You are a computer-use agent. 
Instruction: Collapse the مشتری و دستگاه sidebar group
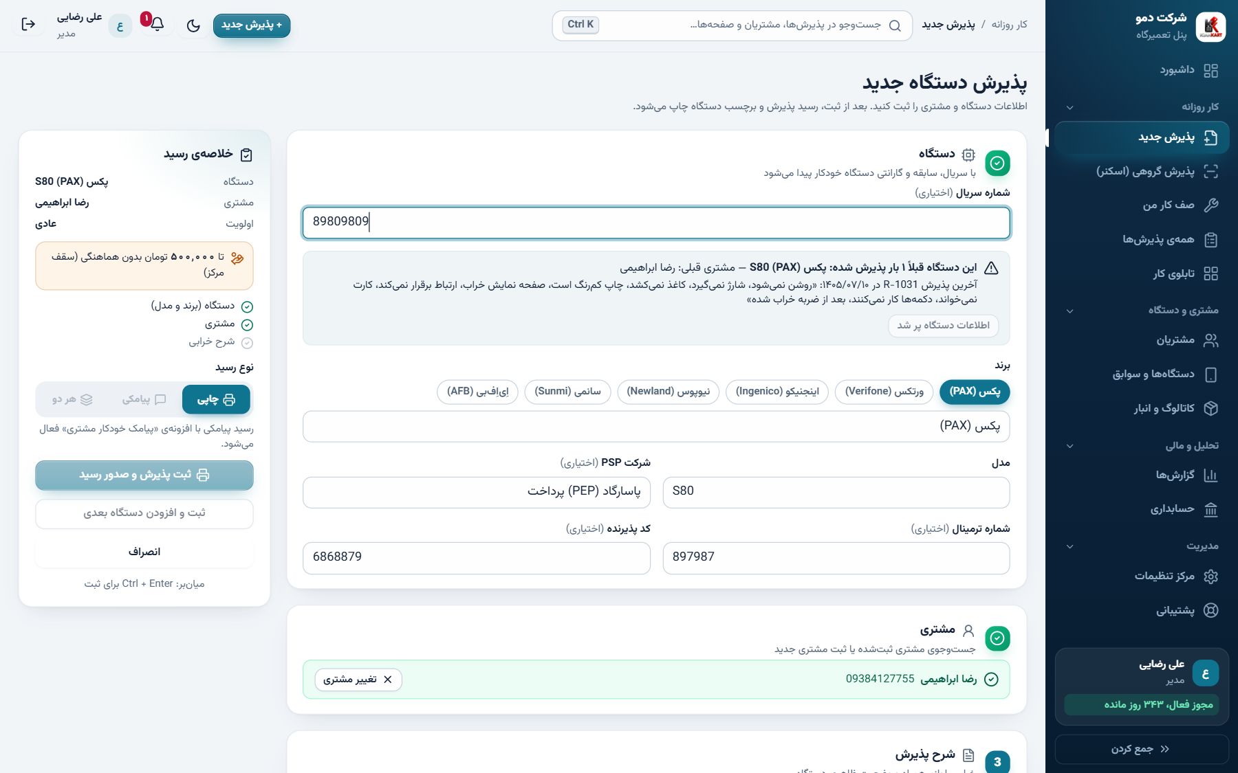coord(1142,311)
